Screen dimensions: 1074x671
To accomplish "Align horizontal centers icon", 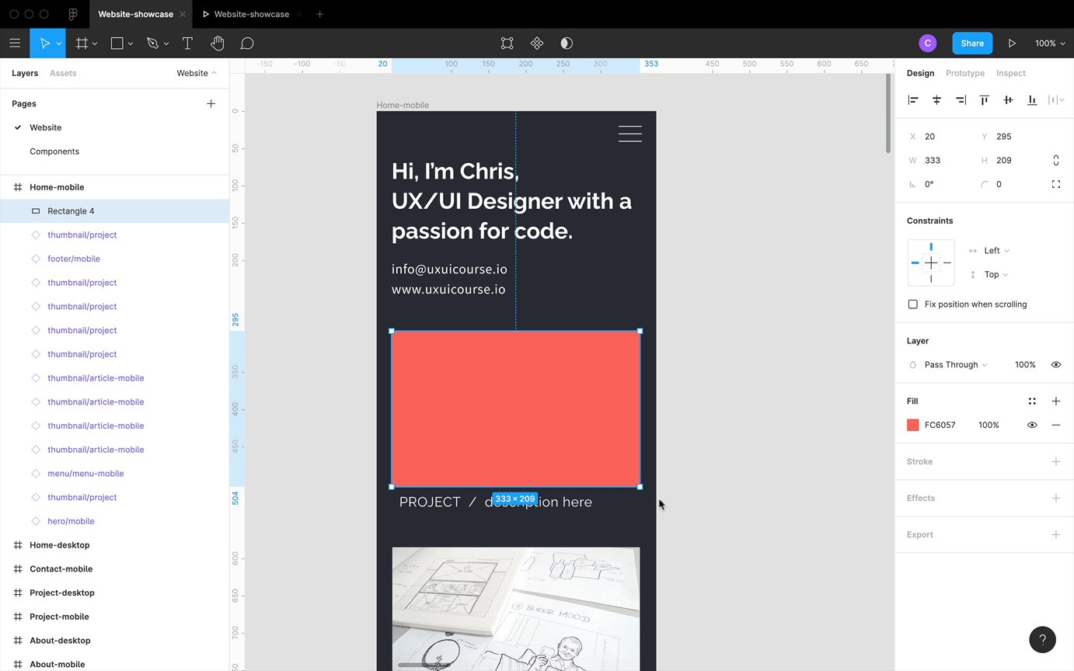I will [937, 99].
